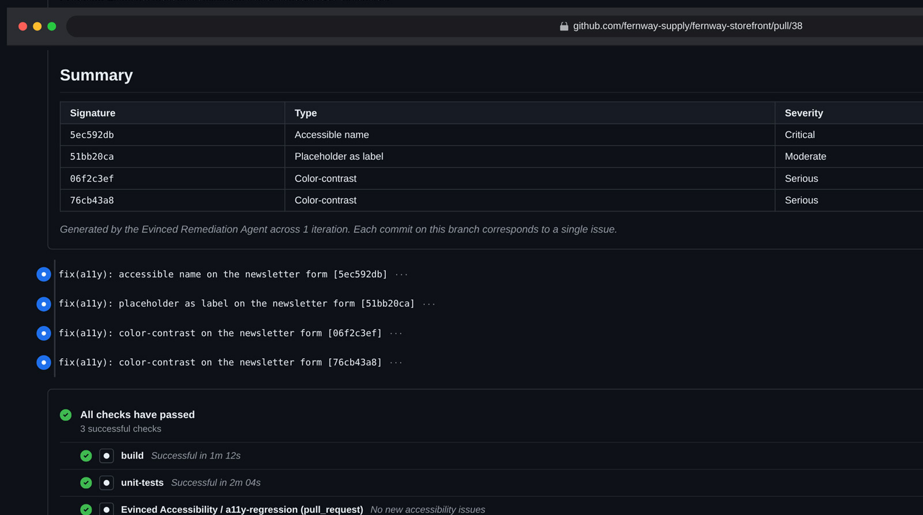923x515 pixels.
Task: Click the commit icon beside the 06f2c3ef commit
Action: [43, 333]
